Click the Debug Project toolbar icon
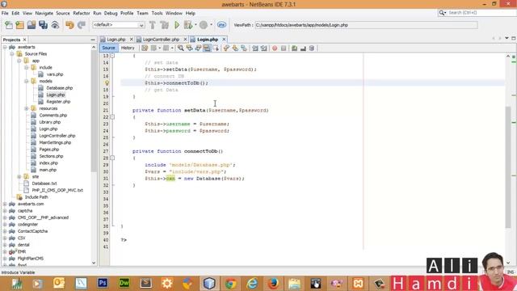This screenshot has height=291, width=517. point(188,25)
